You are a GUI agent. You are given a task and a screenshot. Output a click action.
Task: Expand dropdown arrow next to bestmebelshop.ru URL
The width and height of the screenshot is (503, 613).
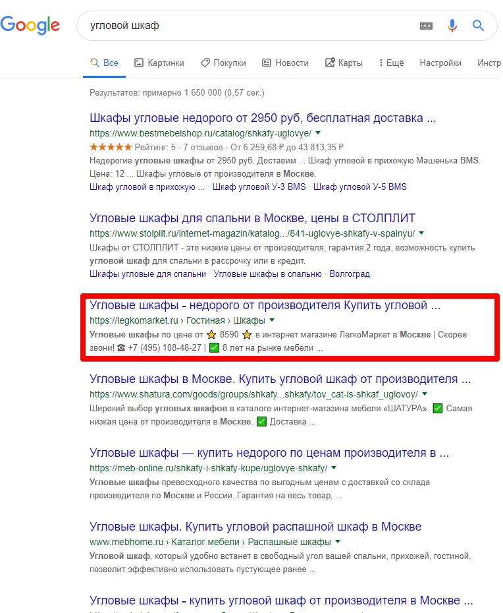[x=318, y=133]
